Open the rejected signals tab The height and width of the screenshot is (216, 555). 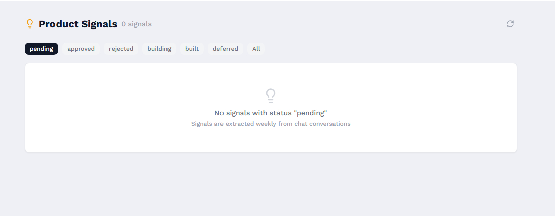(x=121, y=49)
